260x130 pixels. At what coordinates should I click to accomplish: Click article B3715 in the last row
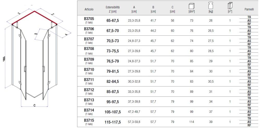[89, 120]
